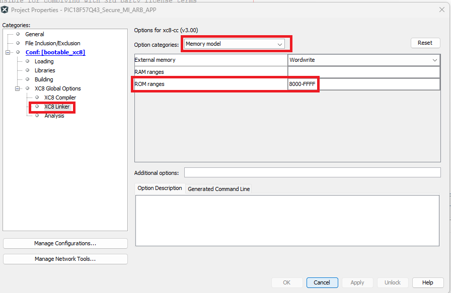
Task: Click the RAM ranges value field
Action: coord(364,72)
